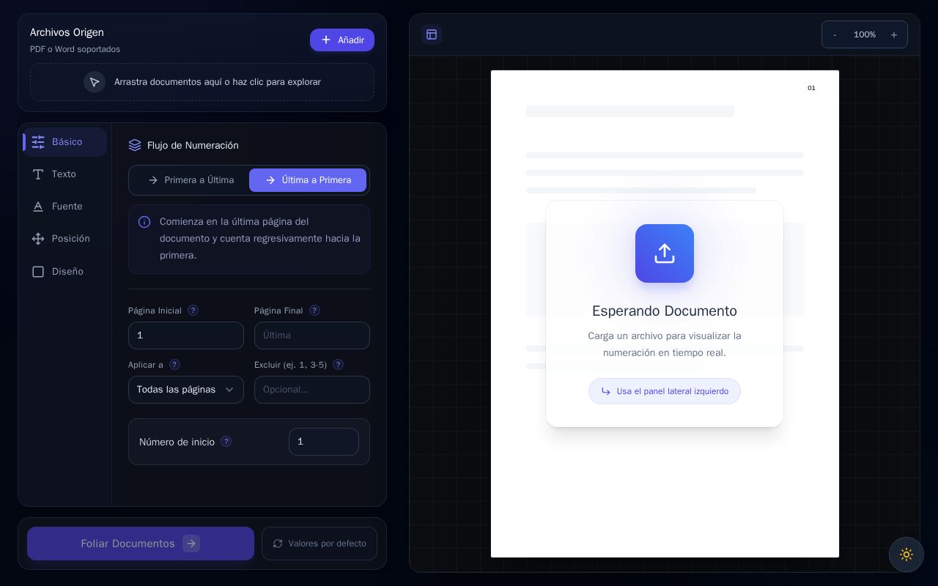This screenshot has width=938, height=586.
Task: Click the upload icon in preview card
Action: pyautogui.click(x=665, y=253)
